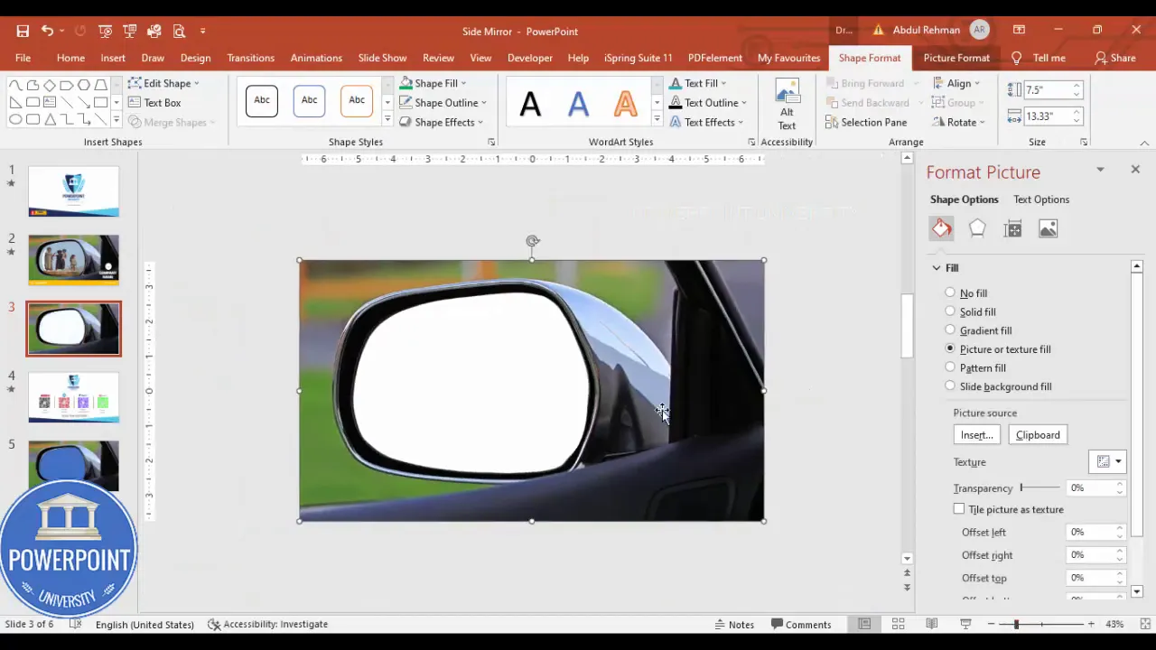The image size is (1156, 650).
Task: Start Slide Show from status bar icon
Action: [x=965, y=624]
